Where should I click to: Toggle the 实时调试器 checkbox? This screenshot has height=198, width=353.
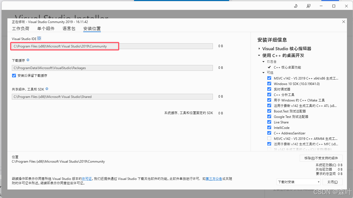[x=269, y=89]
